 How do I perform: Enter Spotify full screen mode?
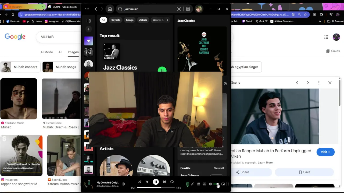pos(228,184)
